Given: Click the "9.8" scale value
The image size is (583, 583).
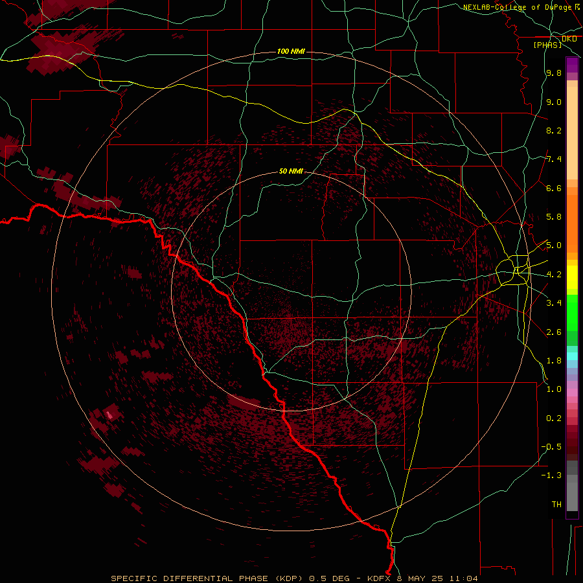Looking at the screenshot, I should [554, 73].
